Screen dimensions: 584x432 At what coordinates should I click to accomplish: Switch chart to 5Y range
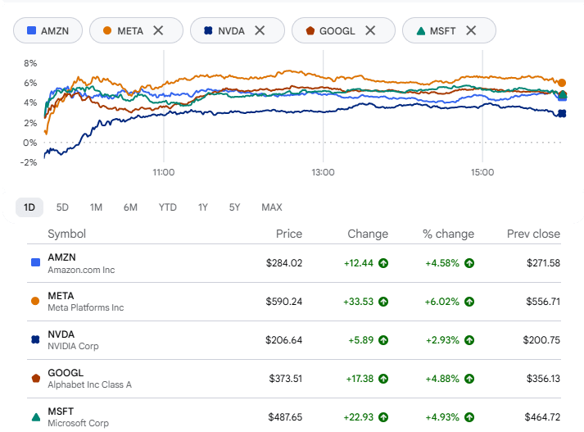tap(234, 207)
